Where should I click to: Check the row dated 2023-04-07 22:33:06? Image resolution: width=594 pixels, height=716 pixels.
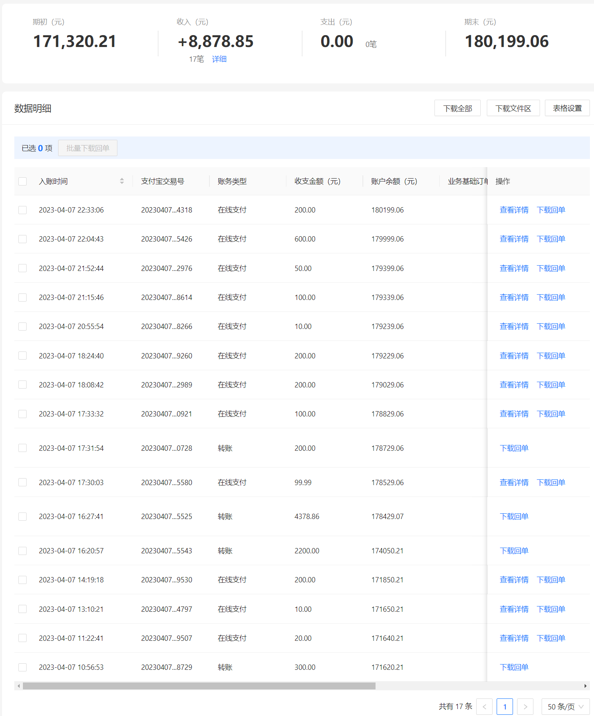pyautogui.click(x=22, y=210)
